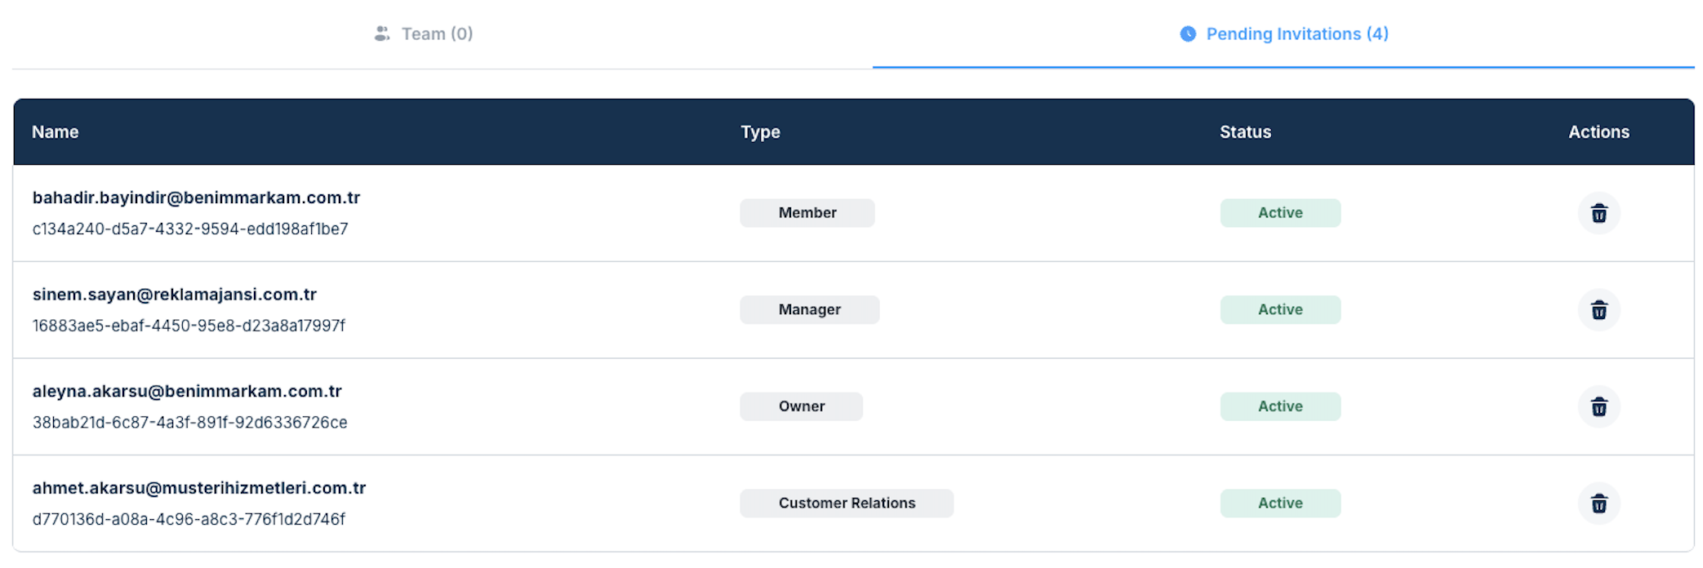This screenshot has width=1703, height=568.
Task: Click the Customer Relations type badge
Action: [x=847, y=504]
